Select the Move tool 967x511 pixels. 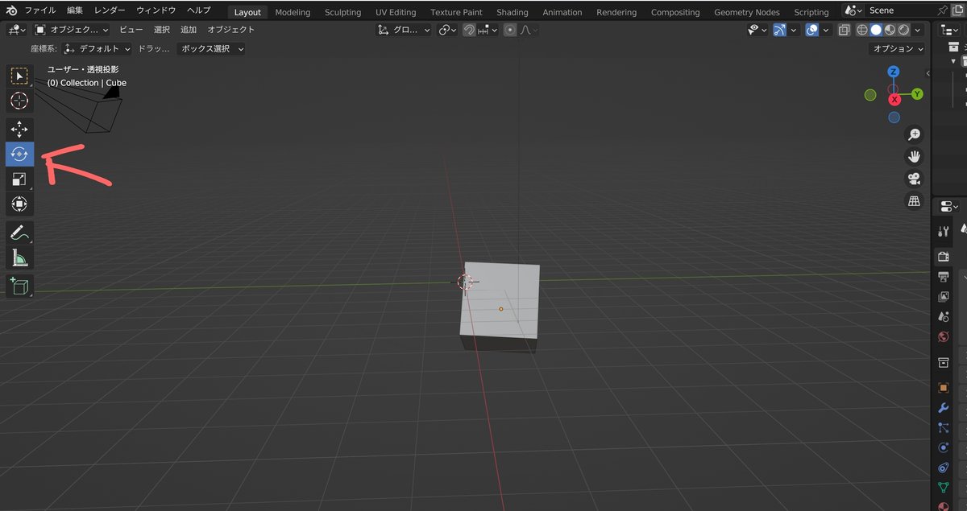click(19, 130)
